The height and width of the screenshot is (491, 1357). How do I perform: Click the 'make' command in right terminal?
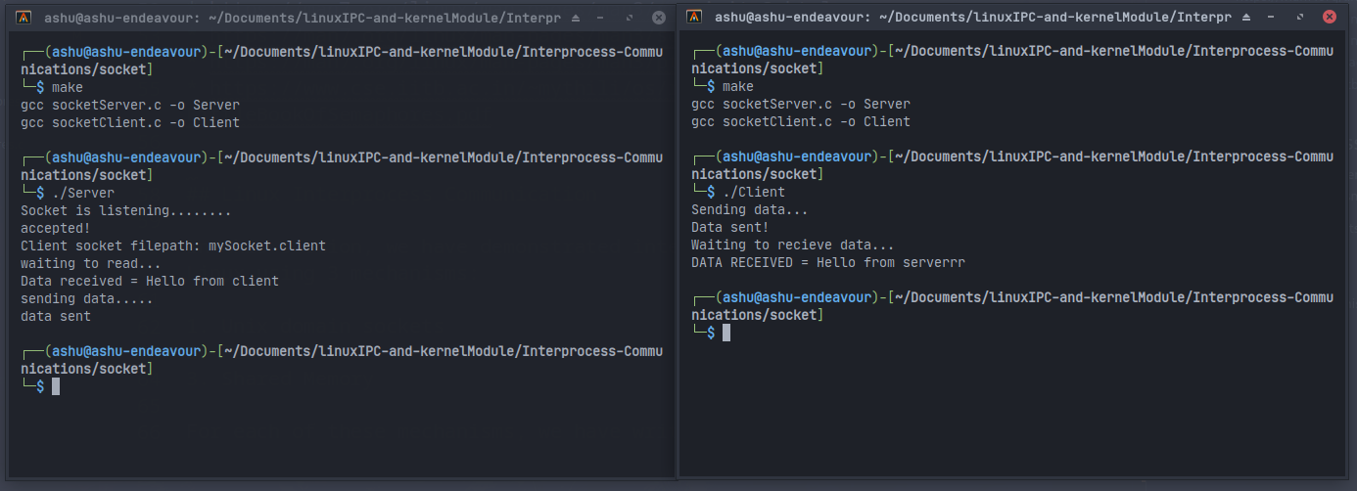click(x=738, y=86)
